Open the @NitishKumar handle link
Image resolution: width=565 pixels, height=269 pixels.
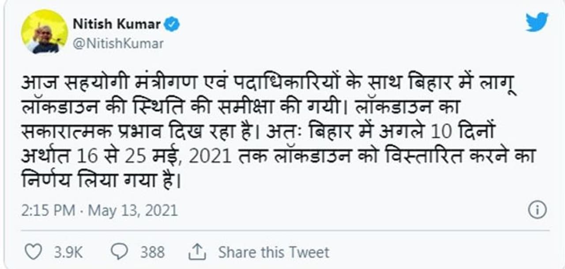[x=118, y=44]
